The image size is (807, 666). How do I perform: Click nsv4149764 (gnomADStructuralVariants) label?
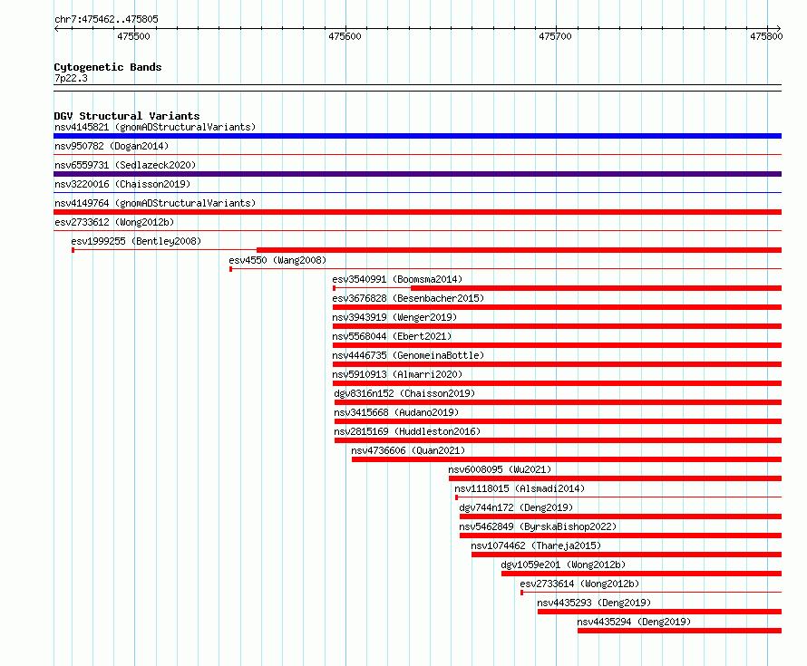(x=155, y=203)
